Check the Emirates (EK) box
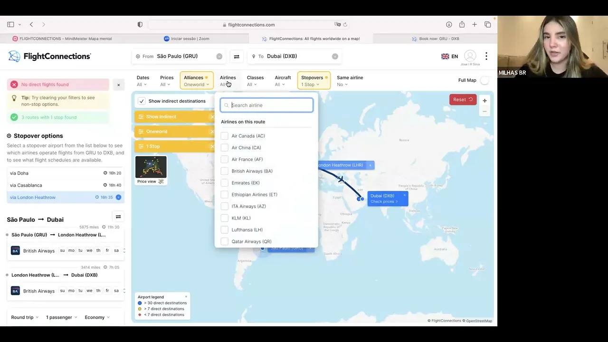This screenshot has width=608, height=342. point(224,183)
